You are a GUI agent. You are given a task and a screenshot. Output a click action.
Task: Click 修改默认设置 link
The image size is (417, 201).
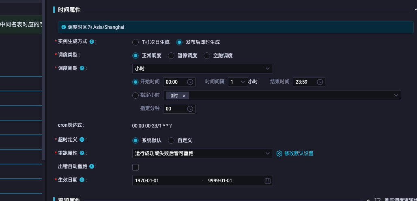[298, 153]
